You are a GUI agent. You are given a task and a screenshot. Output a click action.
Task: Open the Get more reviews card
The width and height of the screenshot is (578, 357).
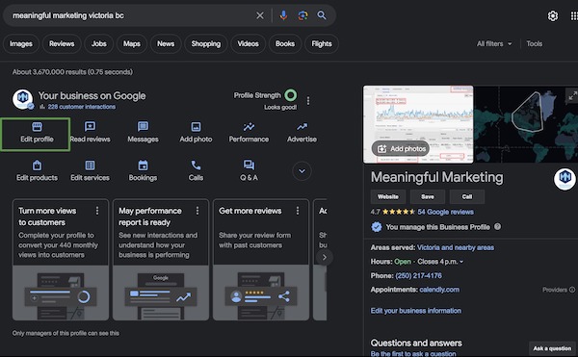coord(261,260)
